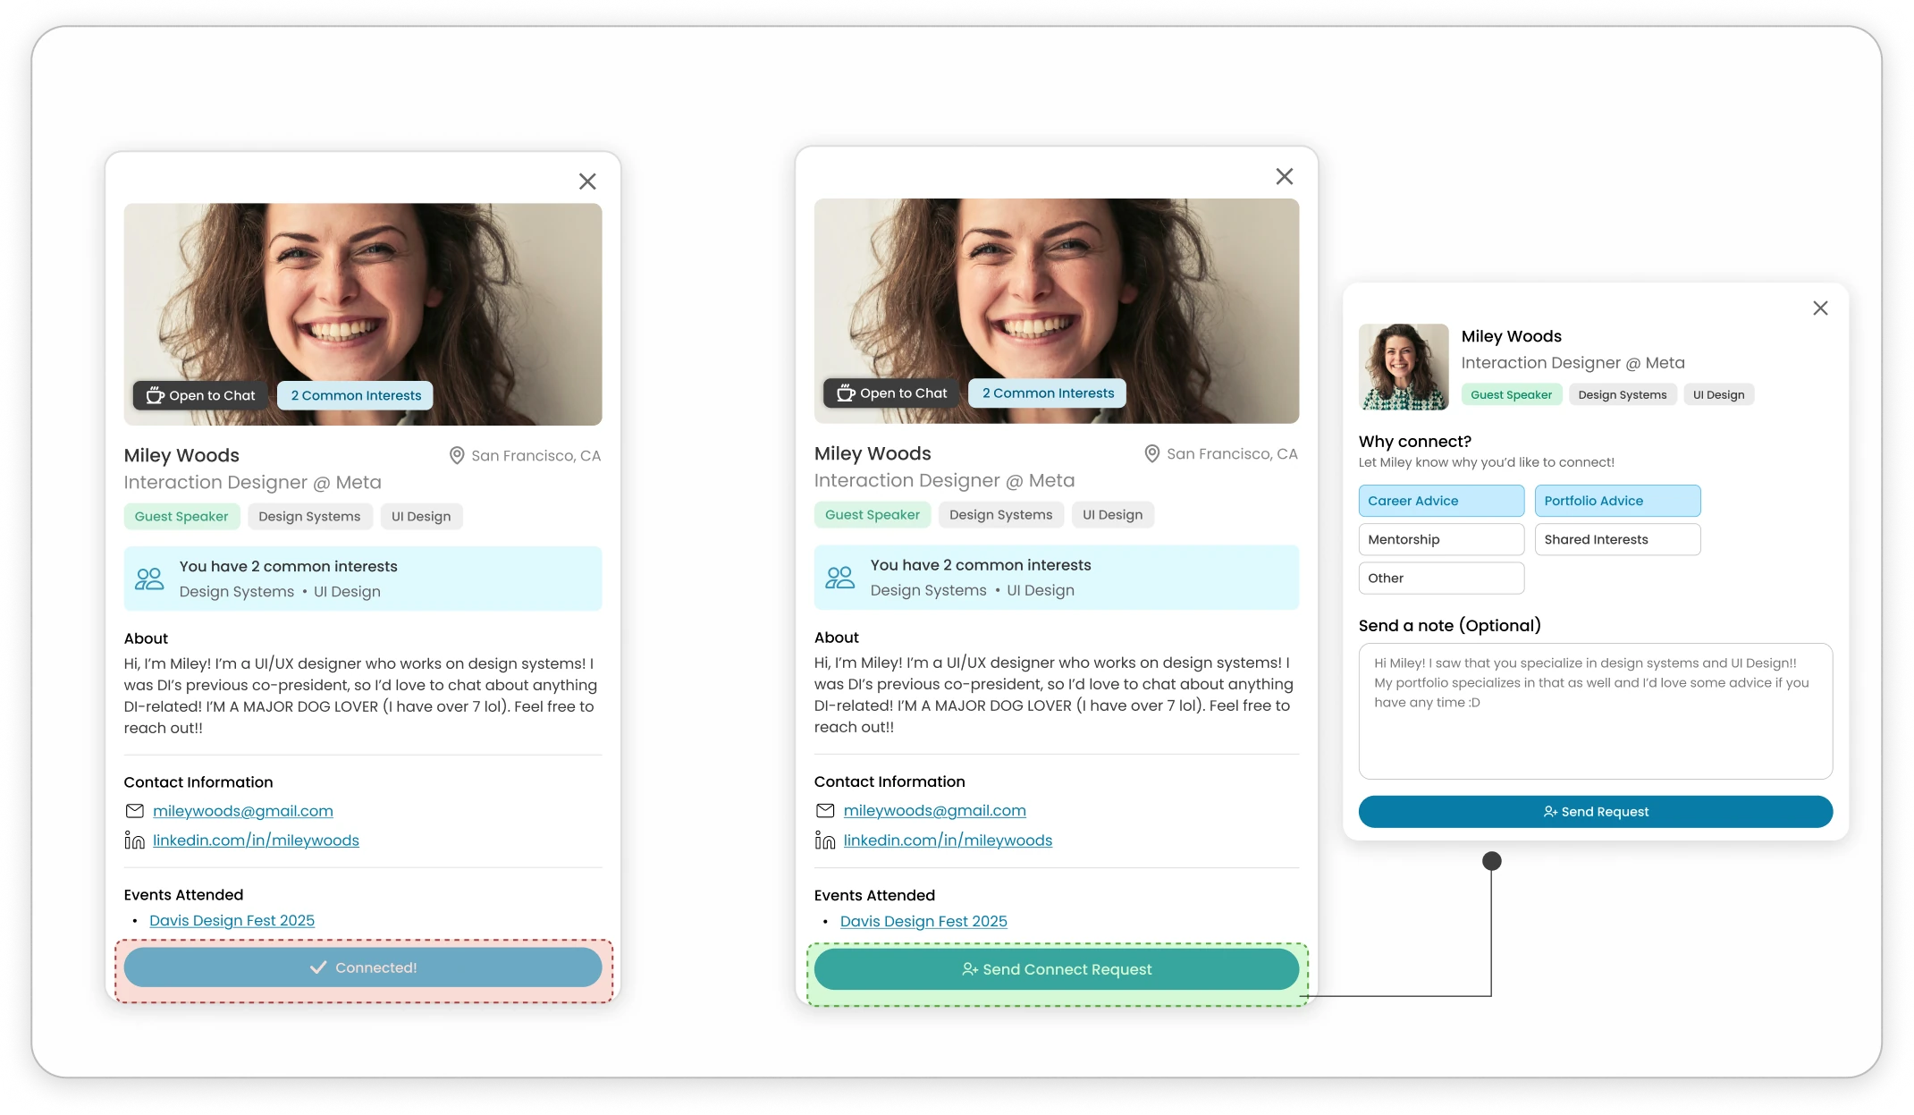Click the Open to Chat badge on middle photo

(891, 393)
